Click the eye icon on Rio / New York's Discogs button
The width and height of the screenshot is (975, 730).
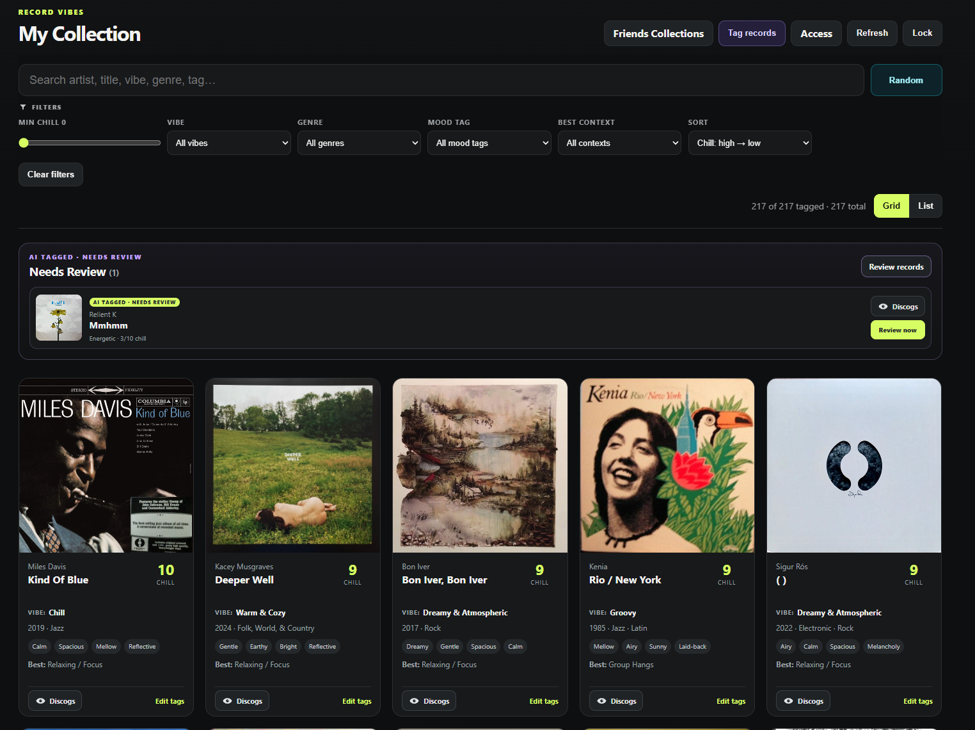[x=601, y=701]
